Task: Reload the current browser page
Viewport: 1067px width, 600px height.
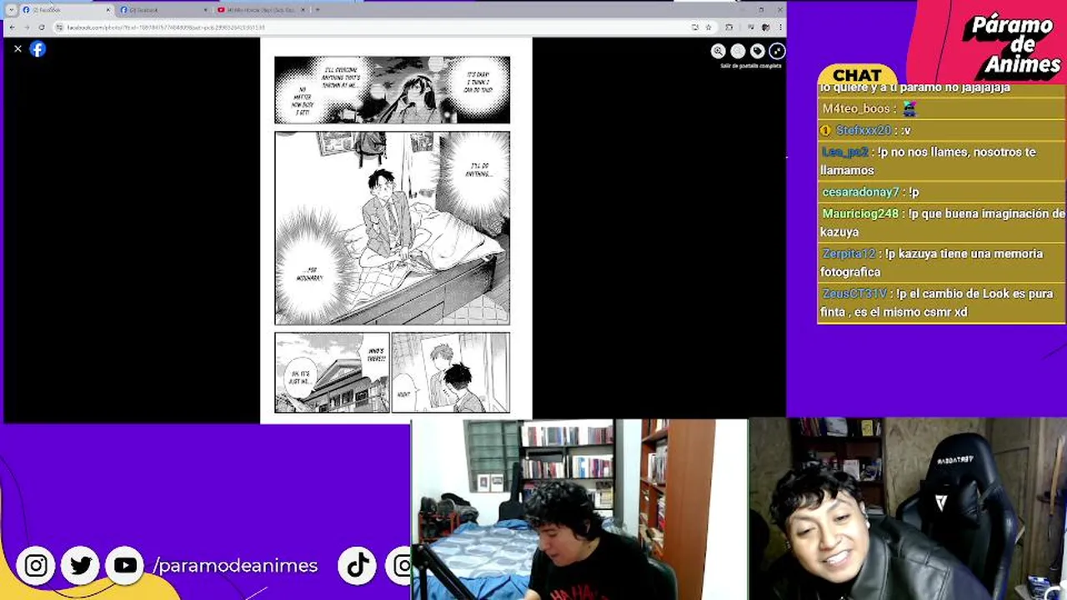Action: tap(42, 27)
